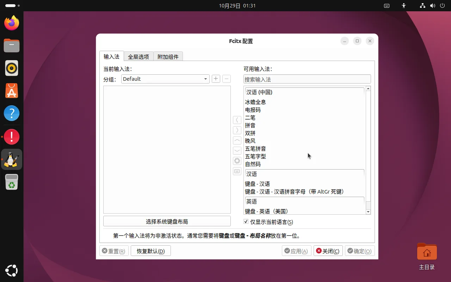The image size is (451, 282).
Task: Click the 选择系统键盘布局 button
Action: [x=167, y=221]
